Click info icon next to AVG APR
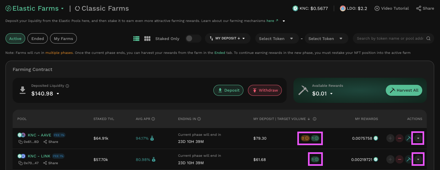Viewport: 440px width, 170px height. [x=153, y=119]
